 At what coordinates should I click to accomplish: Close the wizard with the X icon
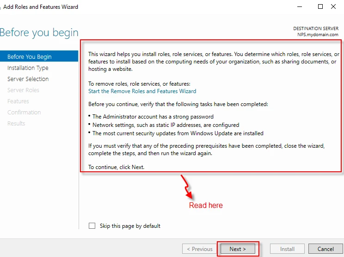[333, 7]
